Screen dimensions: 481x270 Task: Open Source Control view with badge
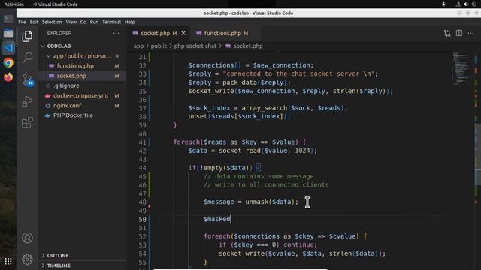click(28, 79)
